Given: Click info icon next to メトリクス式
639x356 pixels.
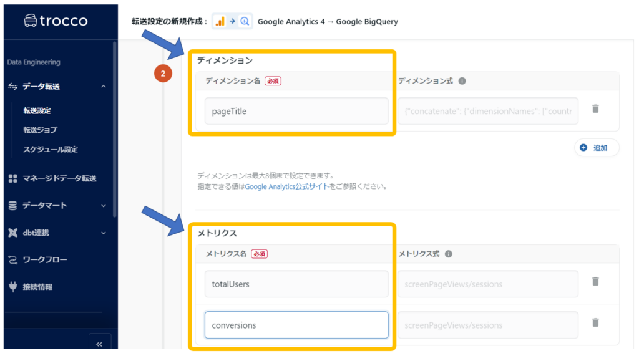Looking at the screenshot, I should [449, 254].
